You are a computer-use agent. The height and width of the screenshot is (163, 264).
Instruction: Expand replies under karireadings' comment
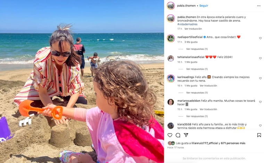pos(197,93)
